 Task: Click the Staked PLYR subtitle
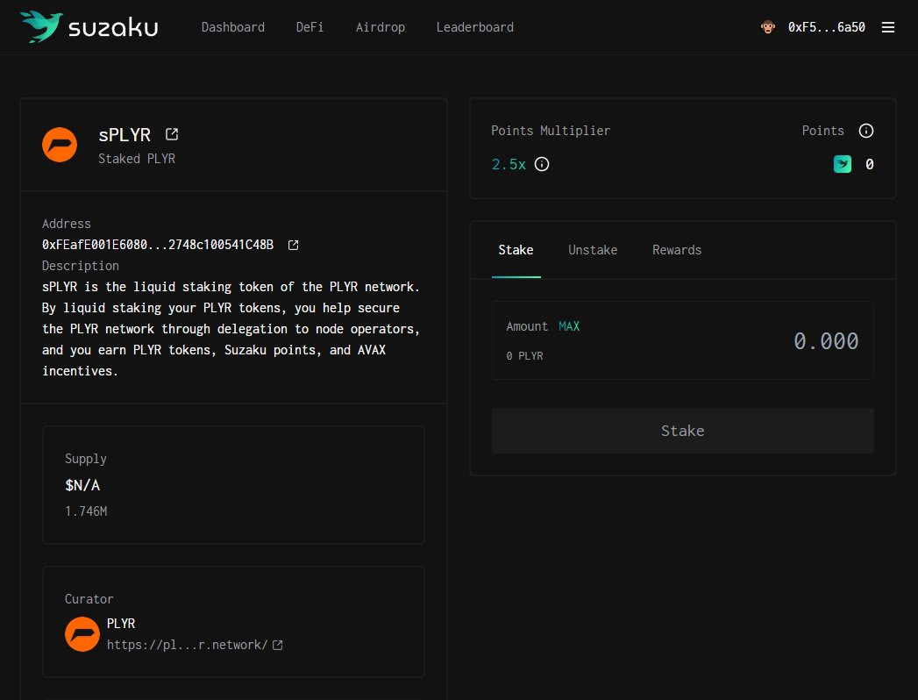tap(137, 159)
